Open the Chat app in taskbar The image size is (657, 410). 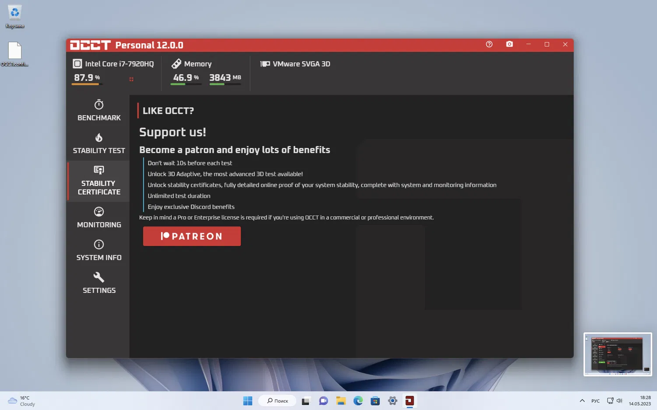pyautogui.click(x=323, y=401)
